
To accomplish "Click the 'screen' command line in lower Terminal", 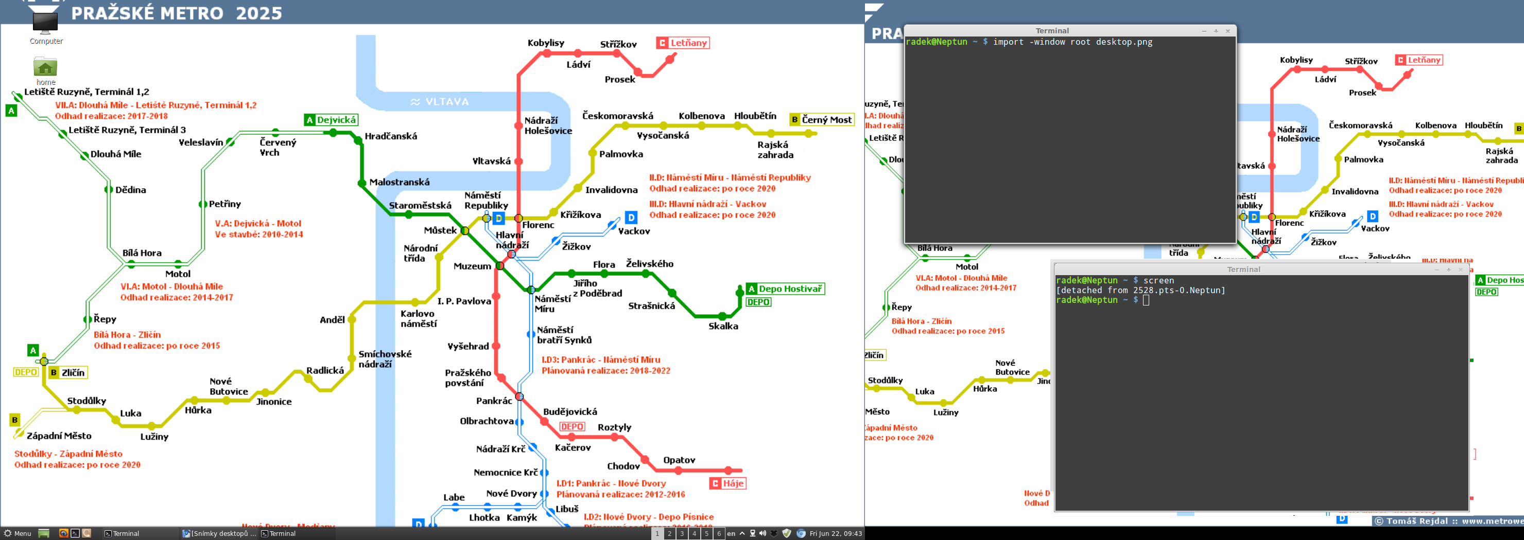I will pyautogui.click(x=1158, y=281).
